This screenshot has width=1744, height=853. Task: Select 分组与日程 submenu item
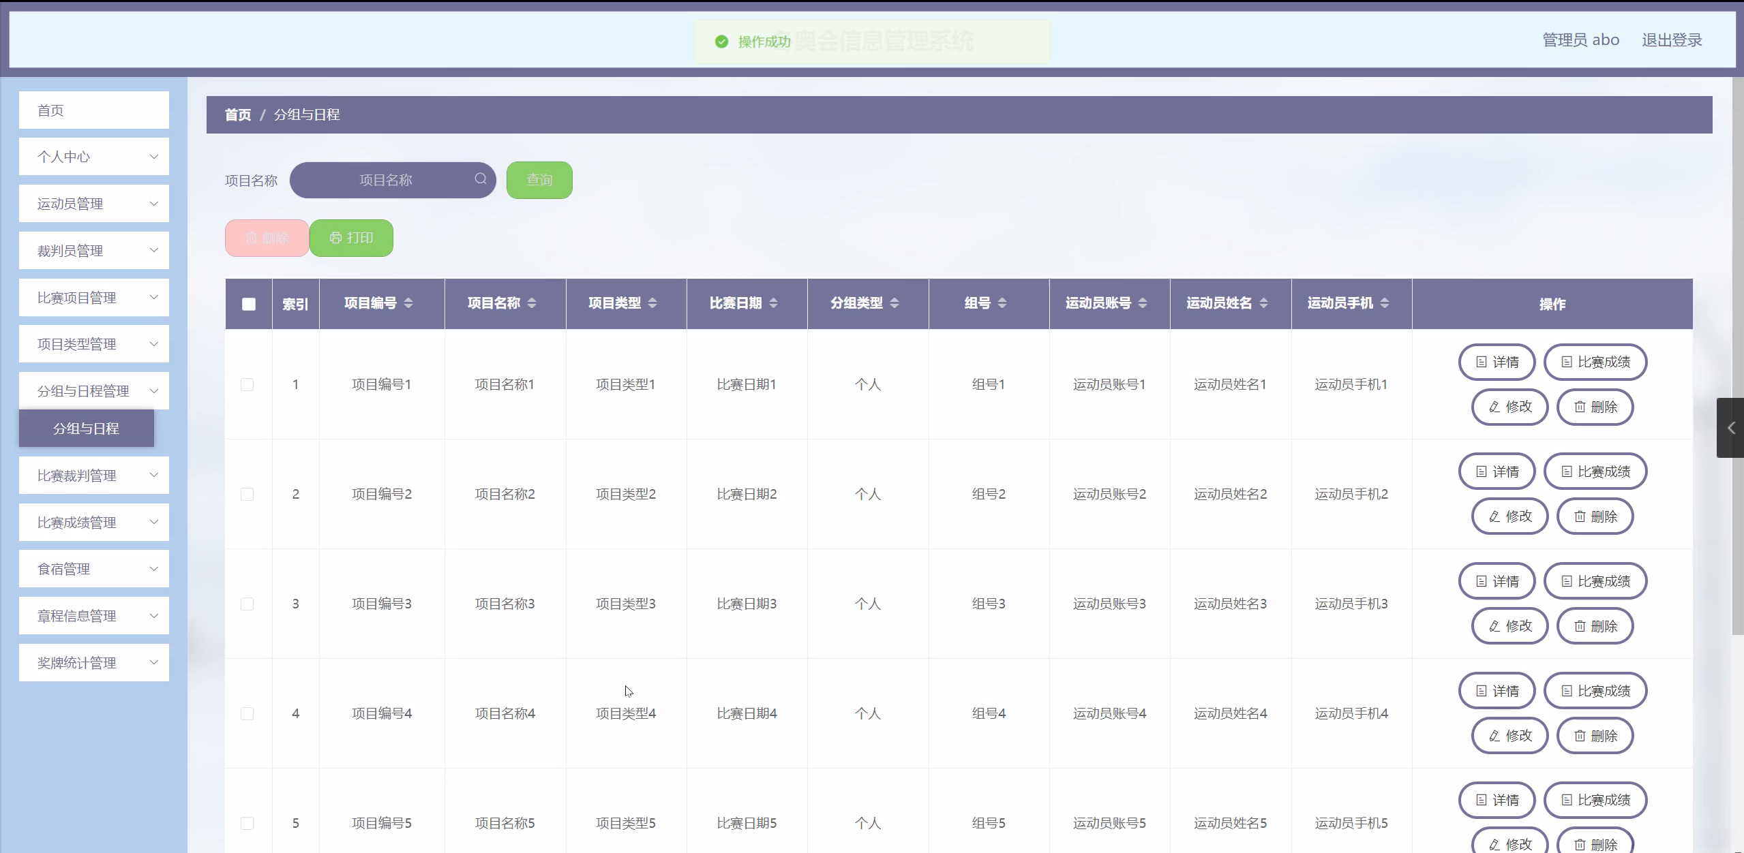87,429
